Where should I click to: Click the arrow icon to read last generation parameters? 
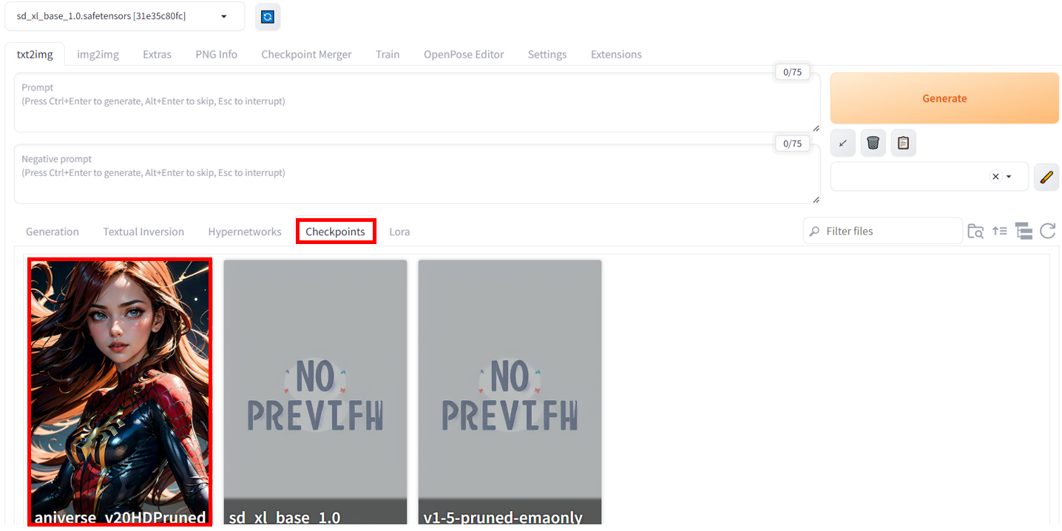(x=842, y=143)
